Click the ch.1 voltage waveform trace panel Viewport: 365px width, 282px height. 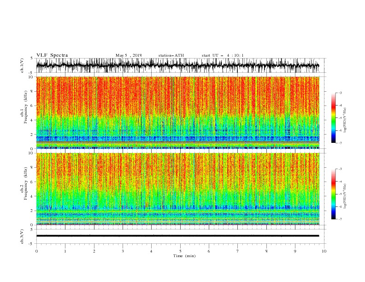[x=177, y=65]
